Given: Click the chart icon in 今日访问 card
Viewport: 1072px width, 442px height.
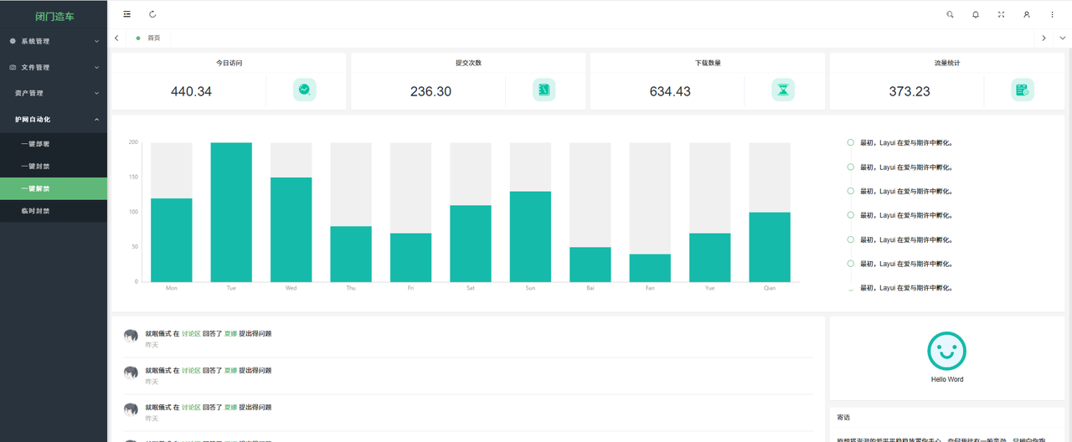Looking at the screenshot, I should [x=305, y=90].
